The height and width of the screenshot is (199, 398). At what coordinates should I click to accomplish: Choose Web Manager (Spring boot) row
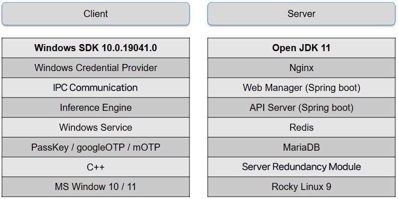tap(301, 88)
